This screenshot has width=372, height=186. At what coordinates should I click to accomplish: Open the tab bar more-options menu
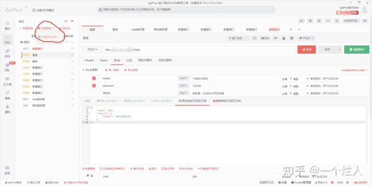point(299,29)
